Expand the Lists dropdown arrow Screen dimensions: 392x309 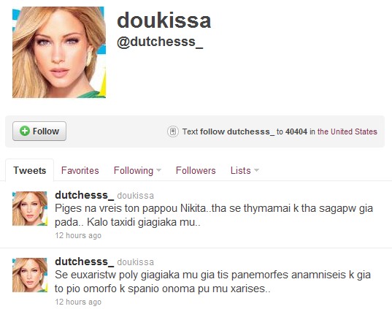(256, 170)
